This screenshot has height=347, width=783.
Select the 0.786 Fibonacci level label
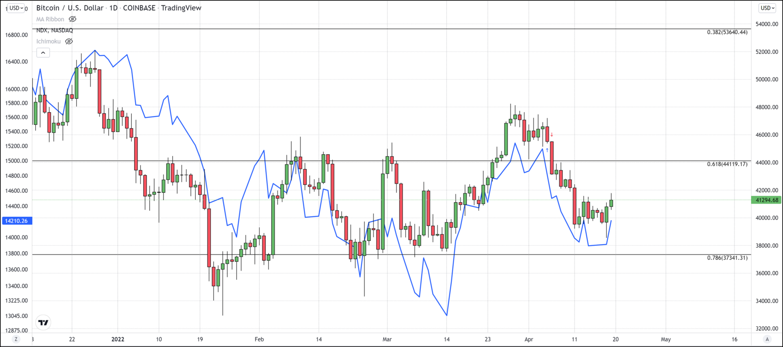click(727, 257)
